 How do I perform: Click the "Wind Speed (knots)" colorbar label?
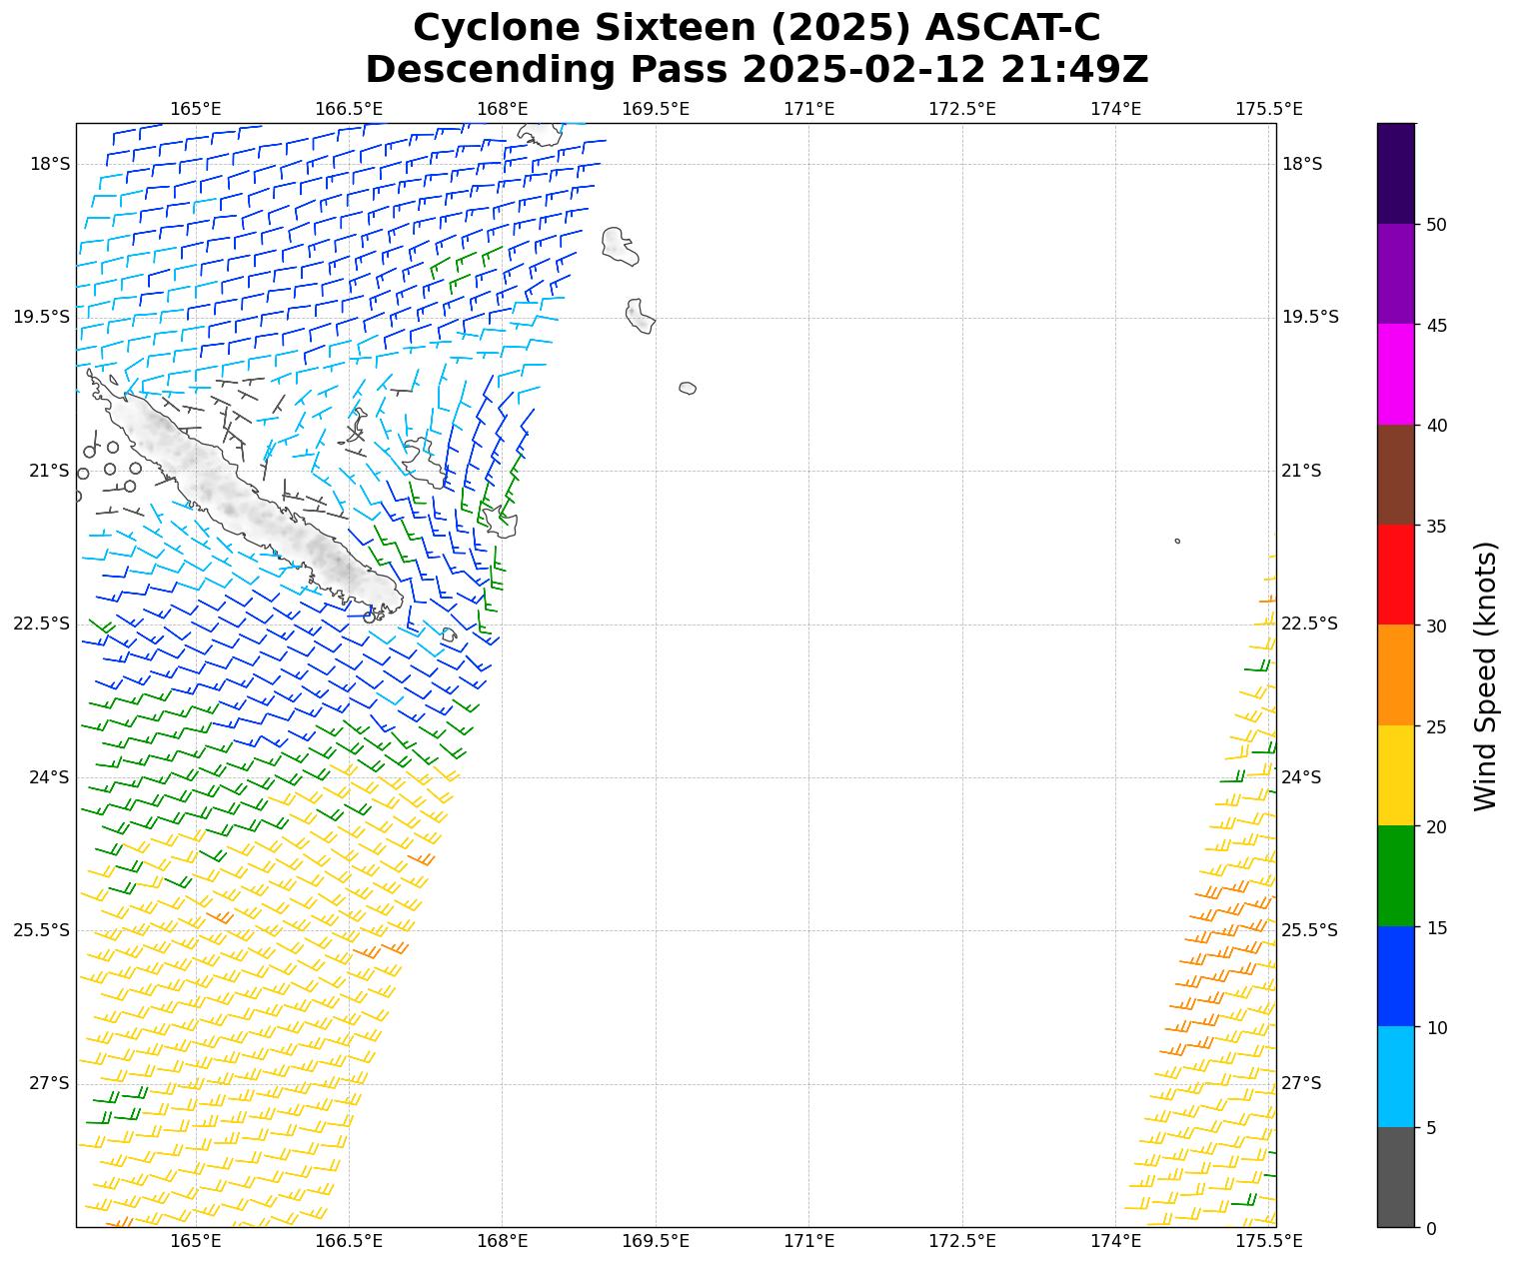[x=1486, y=675]
